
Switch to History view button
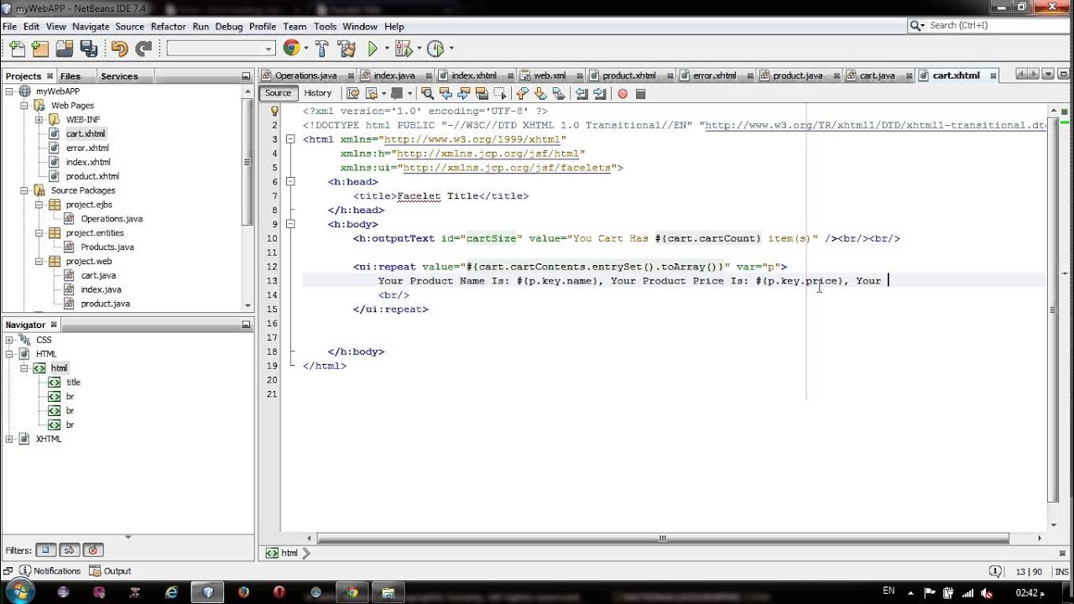317,93
